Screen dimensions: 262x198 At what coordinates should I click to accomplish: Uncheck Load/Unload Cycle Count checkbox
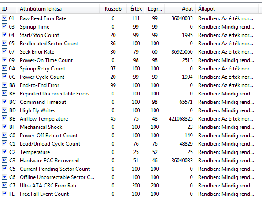click(x=4, y=143)
